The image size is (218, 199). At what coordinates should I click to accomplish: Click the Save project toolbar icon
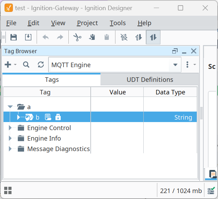(14, 37)
